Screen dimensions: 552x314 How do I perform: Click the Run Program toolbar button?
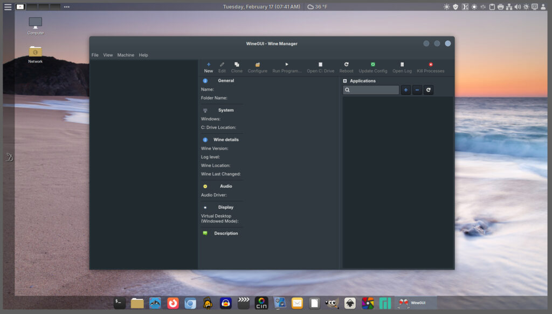(287, 67)
